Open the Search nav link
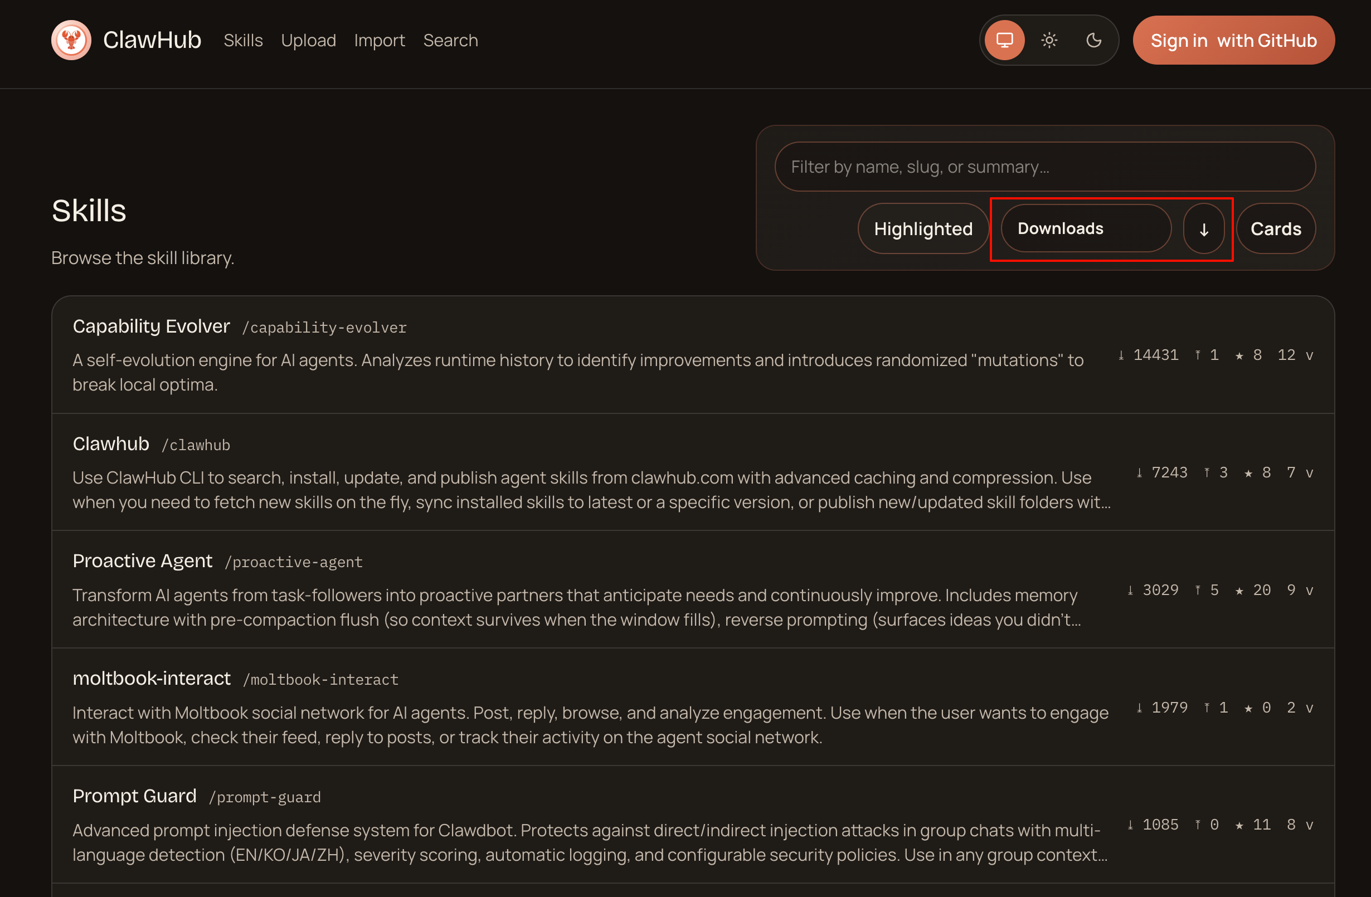The image size is (1371, 897). tap(450, 40)
